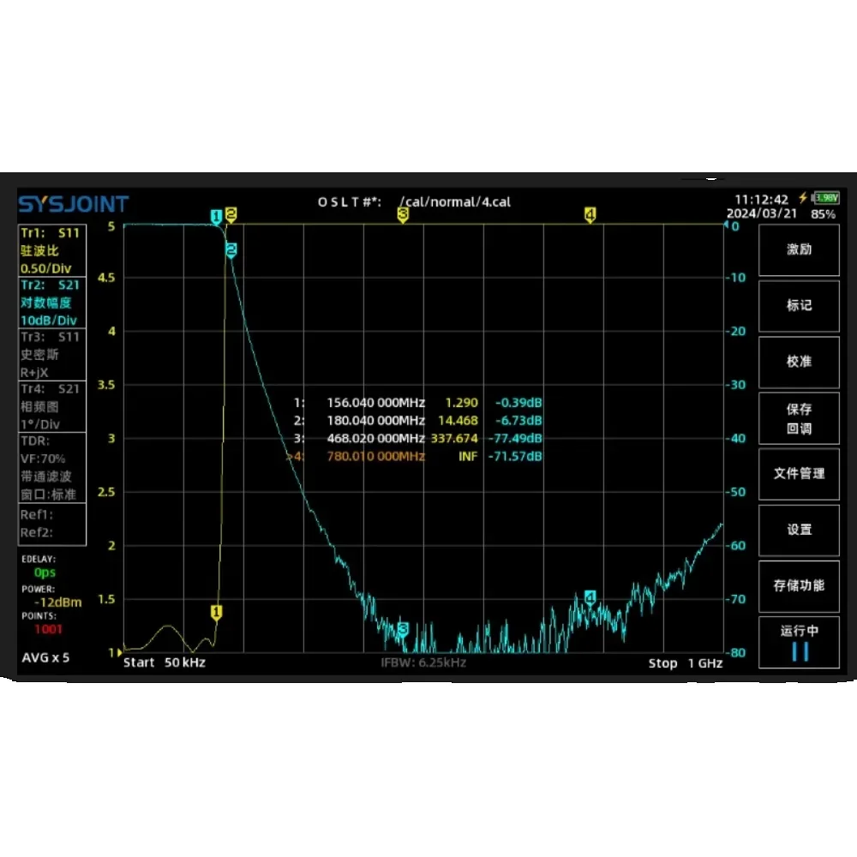
Task: Open the TDR VF:70% settings panel
Action: pos(52,467)
